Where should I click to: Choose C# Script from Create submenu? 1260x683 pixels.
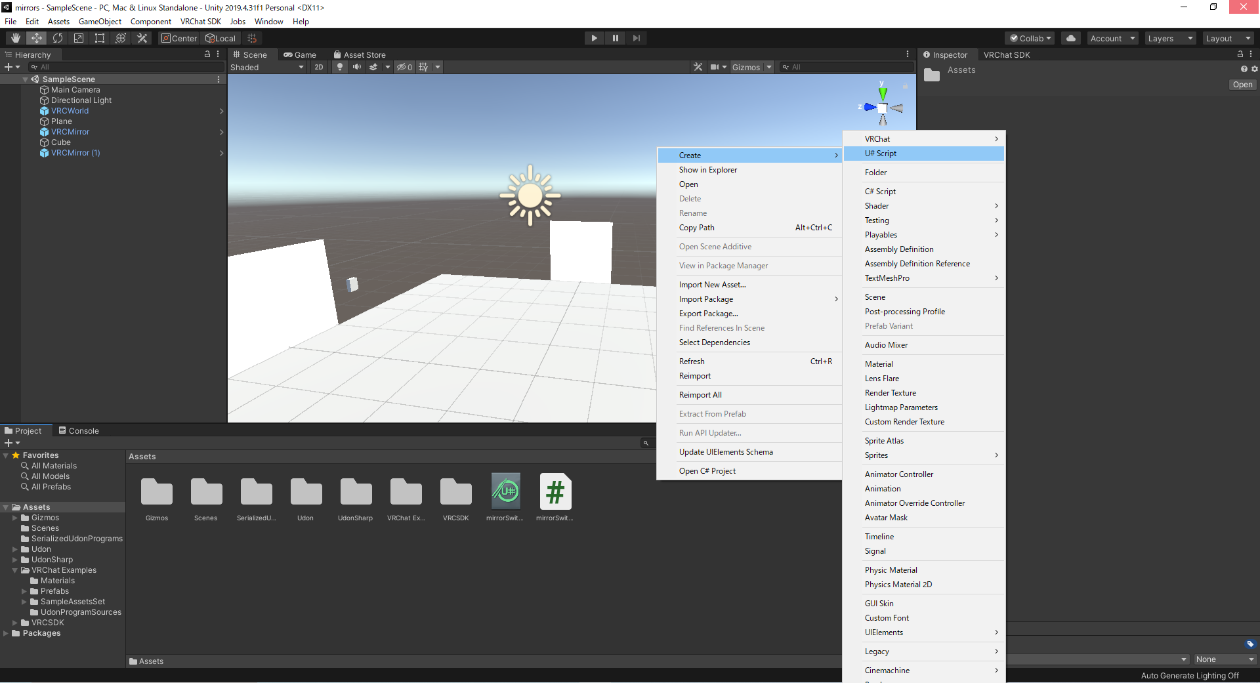[x=924, y=192]
